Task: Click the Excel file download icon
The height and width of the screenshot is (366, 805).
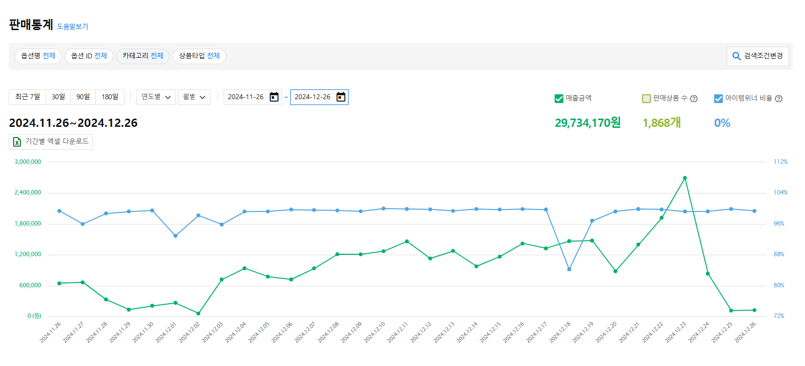Action: (x=17, y=142)
